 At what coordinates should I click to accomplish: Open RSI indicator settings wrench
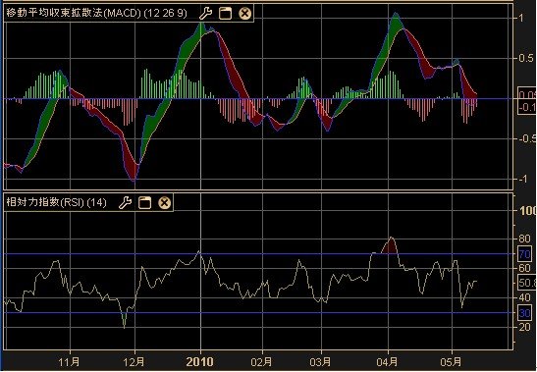[125, 203]
